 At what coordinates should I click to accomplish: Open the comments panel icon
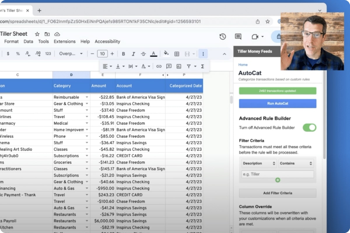[238, 37]
